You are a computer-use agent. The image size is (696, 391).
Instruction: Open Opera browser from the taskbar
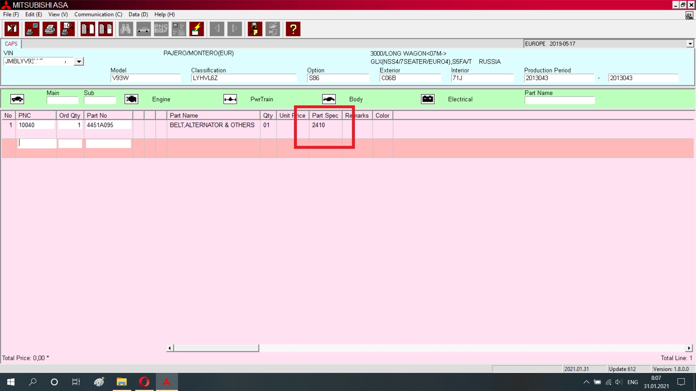click(x=144, y=382)
